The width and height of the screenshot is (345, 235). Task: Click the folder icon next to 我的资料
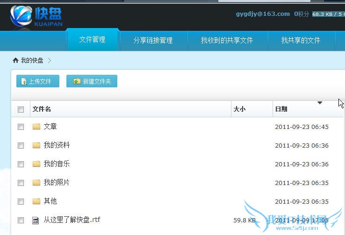pos(36,145)
